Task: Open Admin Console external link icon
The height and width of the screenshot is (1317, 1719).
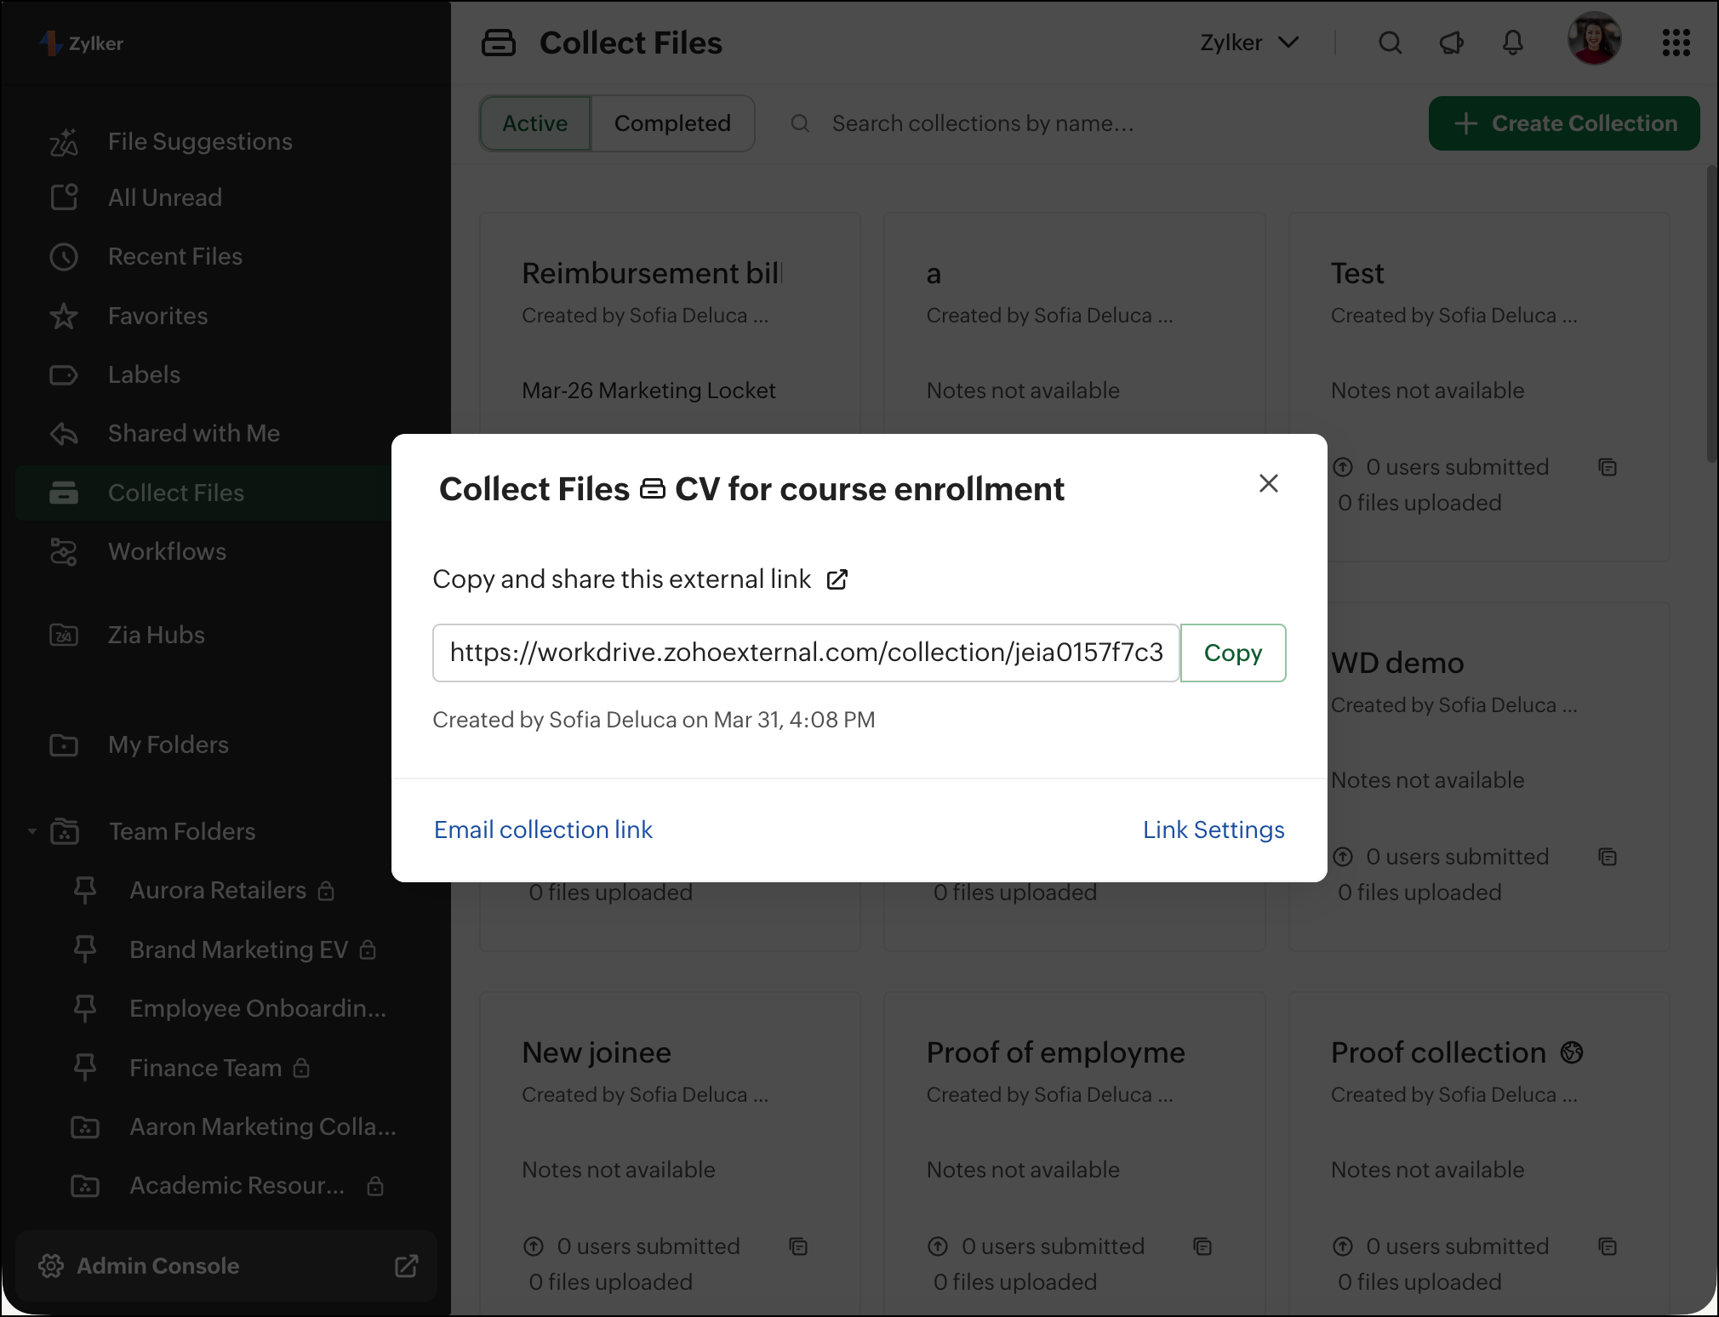Action: click(407, 1266)
